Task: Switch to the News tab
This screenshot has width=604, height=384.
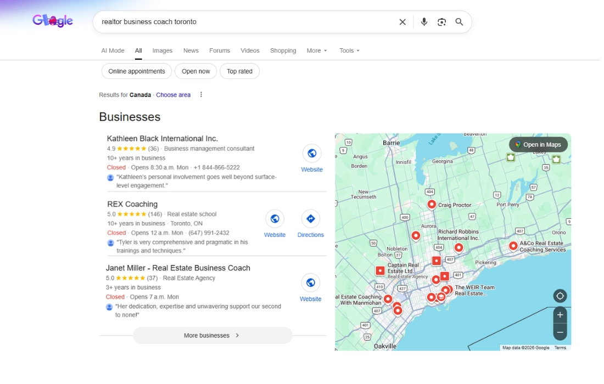Action: click(x=191, y=50)
